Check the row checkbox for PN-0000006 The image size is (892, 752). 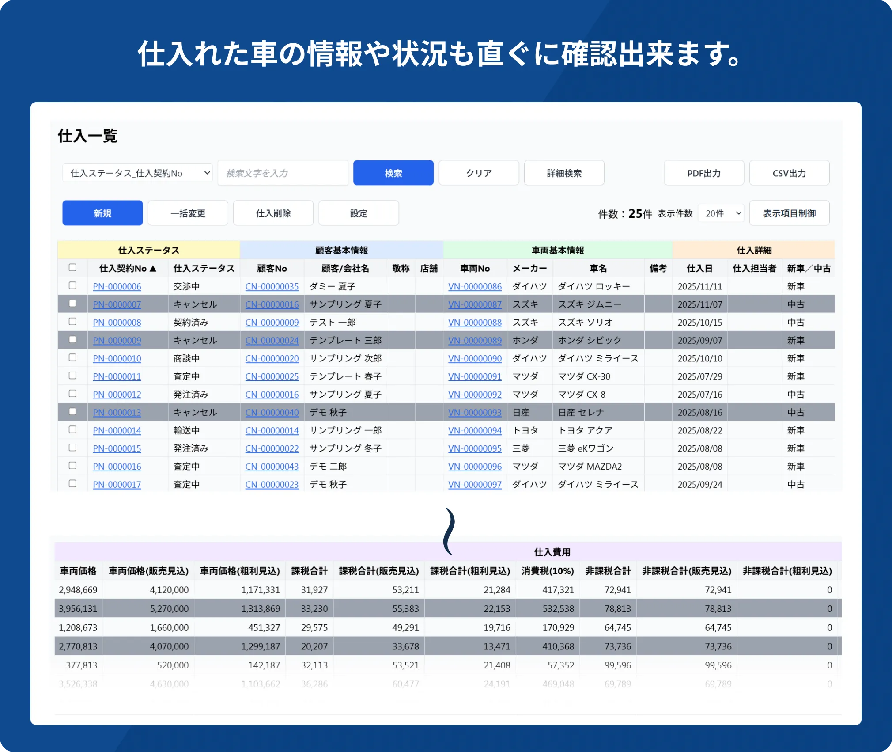pyautogui.click(x=72, y=285)
